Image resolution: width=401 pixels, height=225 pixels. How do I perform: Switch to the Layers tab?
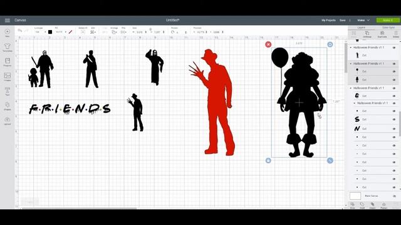[x=361, y=27]
